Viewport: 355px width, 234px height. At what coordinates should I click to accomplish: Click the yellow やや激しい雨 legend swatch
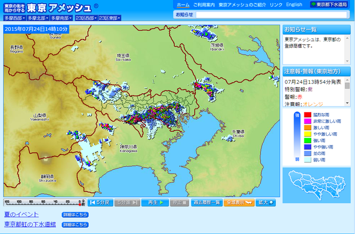(x=307, y=134)
